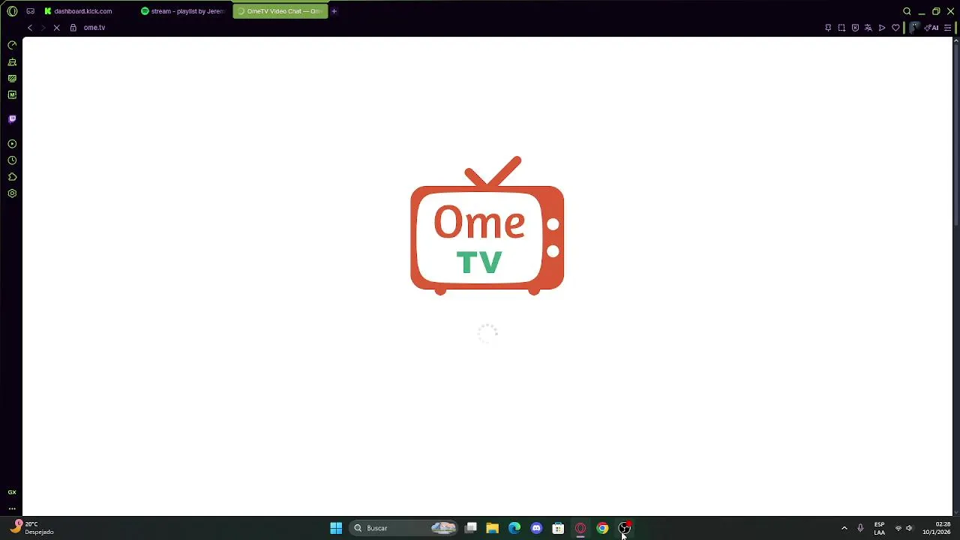
Task: Open Settings gear in sidebar
Action: coord(12,193)
